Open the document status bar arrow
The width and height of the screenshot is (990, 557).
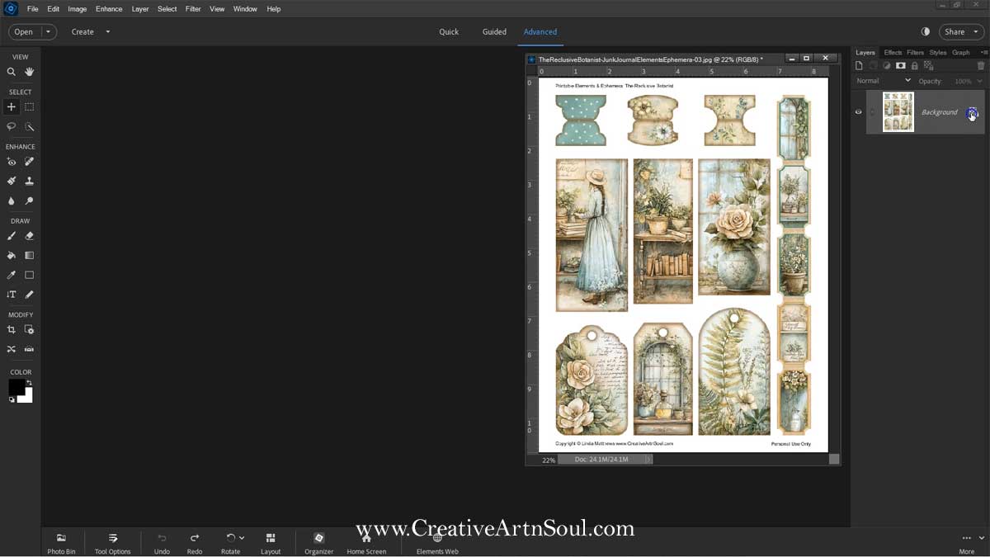pos(648,460)
